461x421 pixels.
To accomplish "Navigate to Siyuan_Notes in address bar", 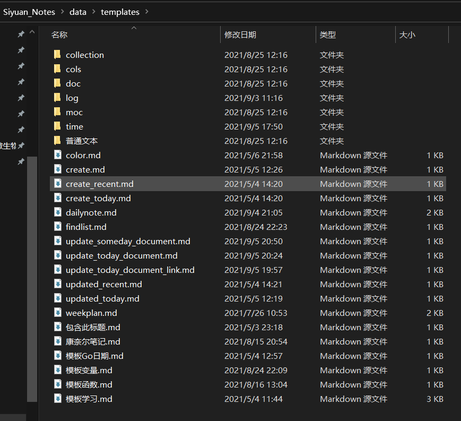I will (x=29, y=12).
